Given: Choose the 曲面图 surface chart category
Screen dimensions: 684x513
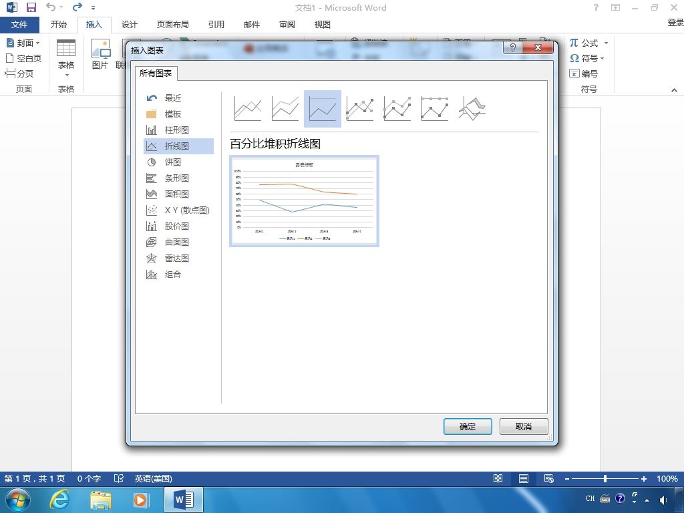Looking at the screenshot, I should (178, 242).
